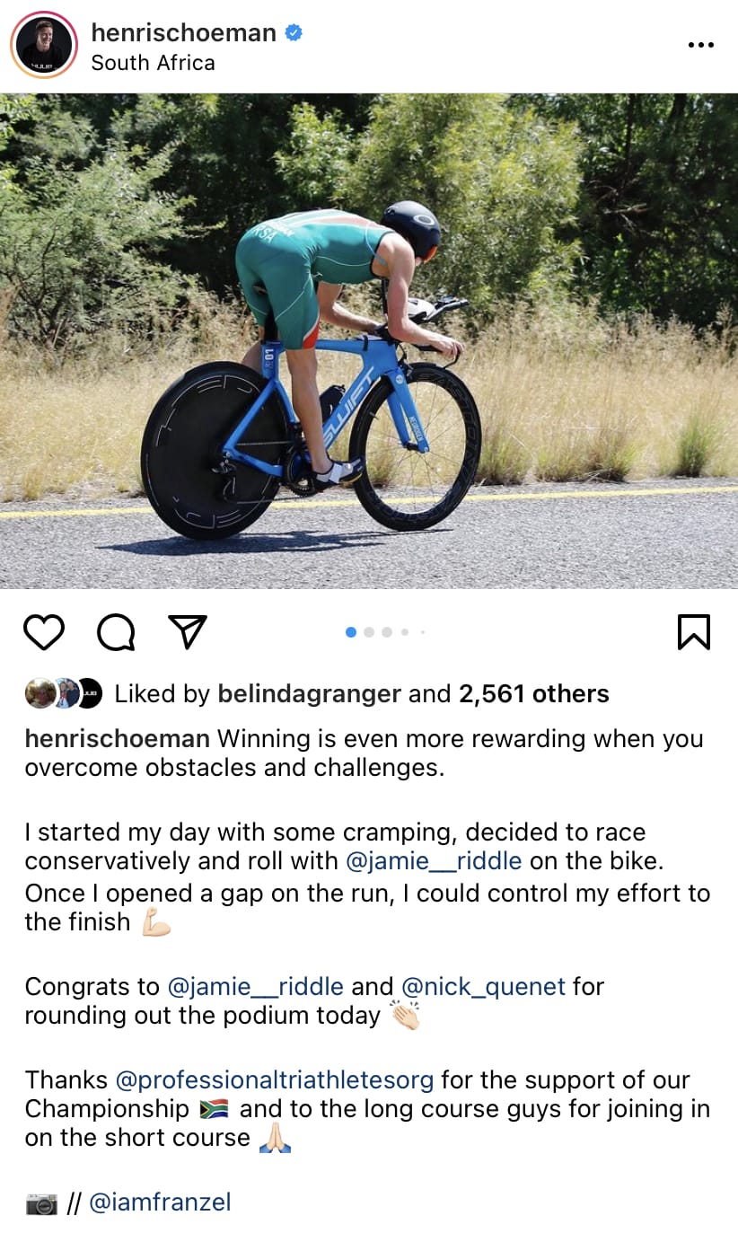Click the cyclist photo to view it
The width and height of the screenshot is (738, 1233).
coord(369,339)
